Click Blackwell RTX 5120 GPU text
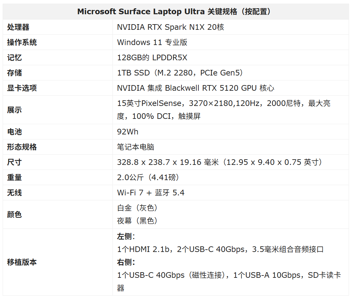351x298 pixels. pos(211,88)
